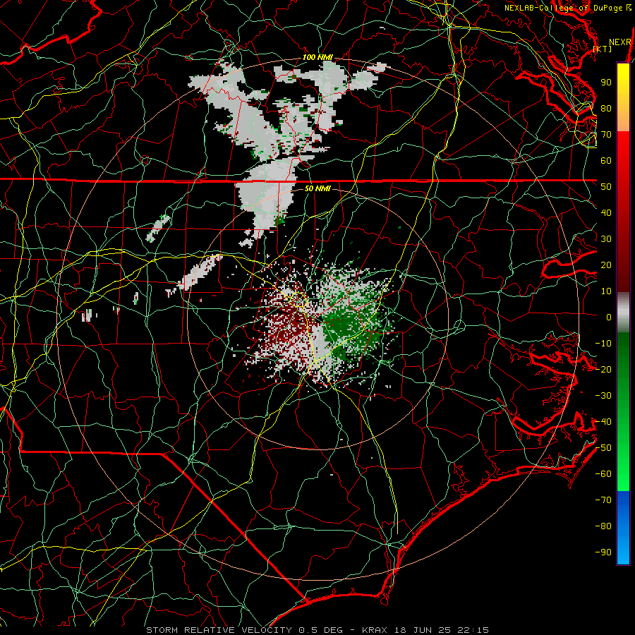The image size is (635, 635).
Task: Click the 18 JUN 25 22:15 timestamp
Action: [440, 630]
